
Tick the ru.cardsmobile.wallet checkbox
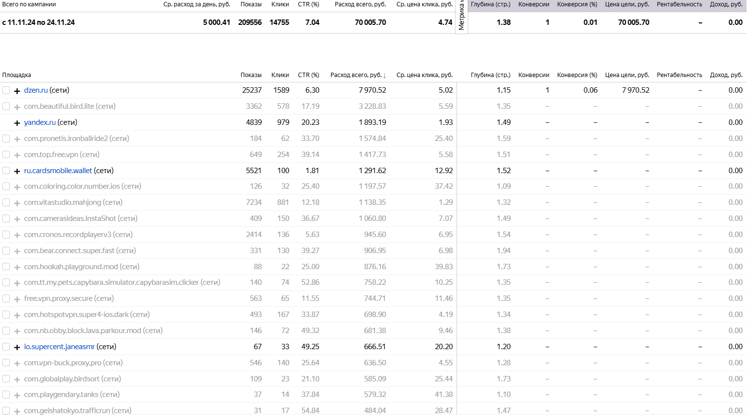[x=6, y=171]
